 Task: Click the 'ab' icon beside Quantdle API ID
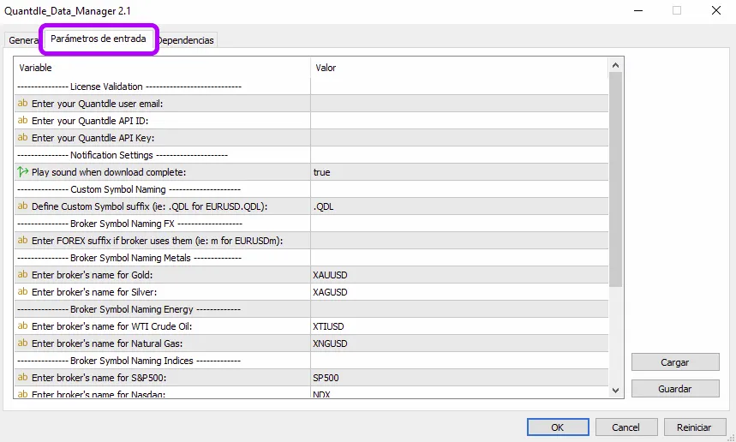(22, 120)
